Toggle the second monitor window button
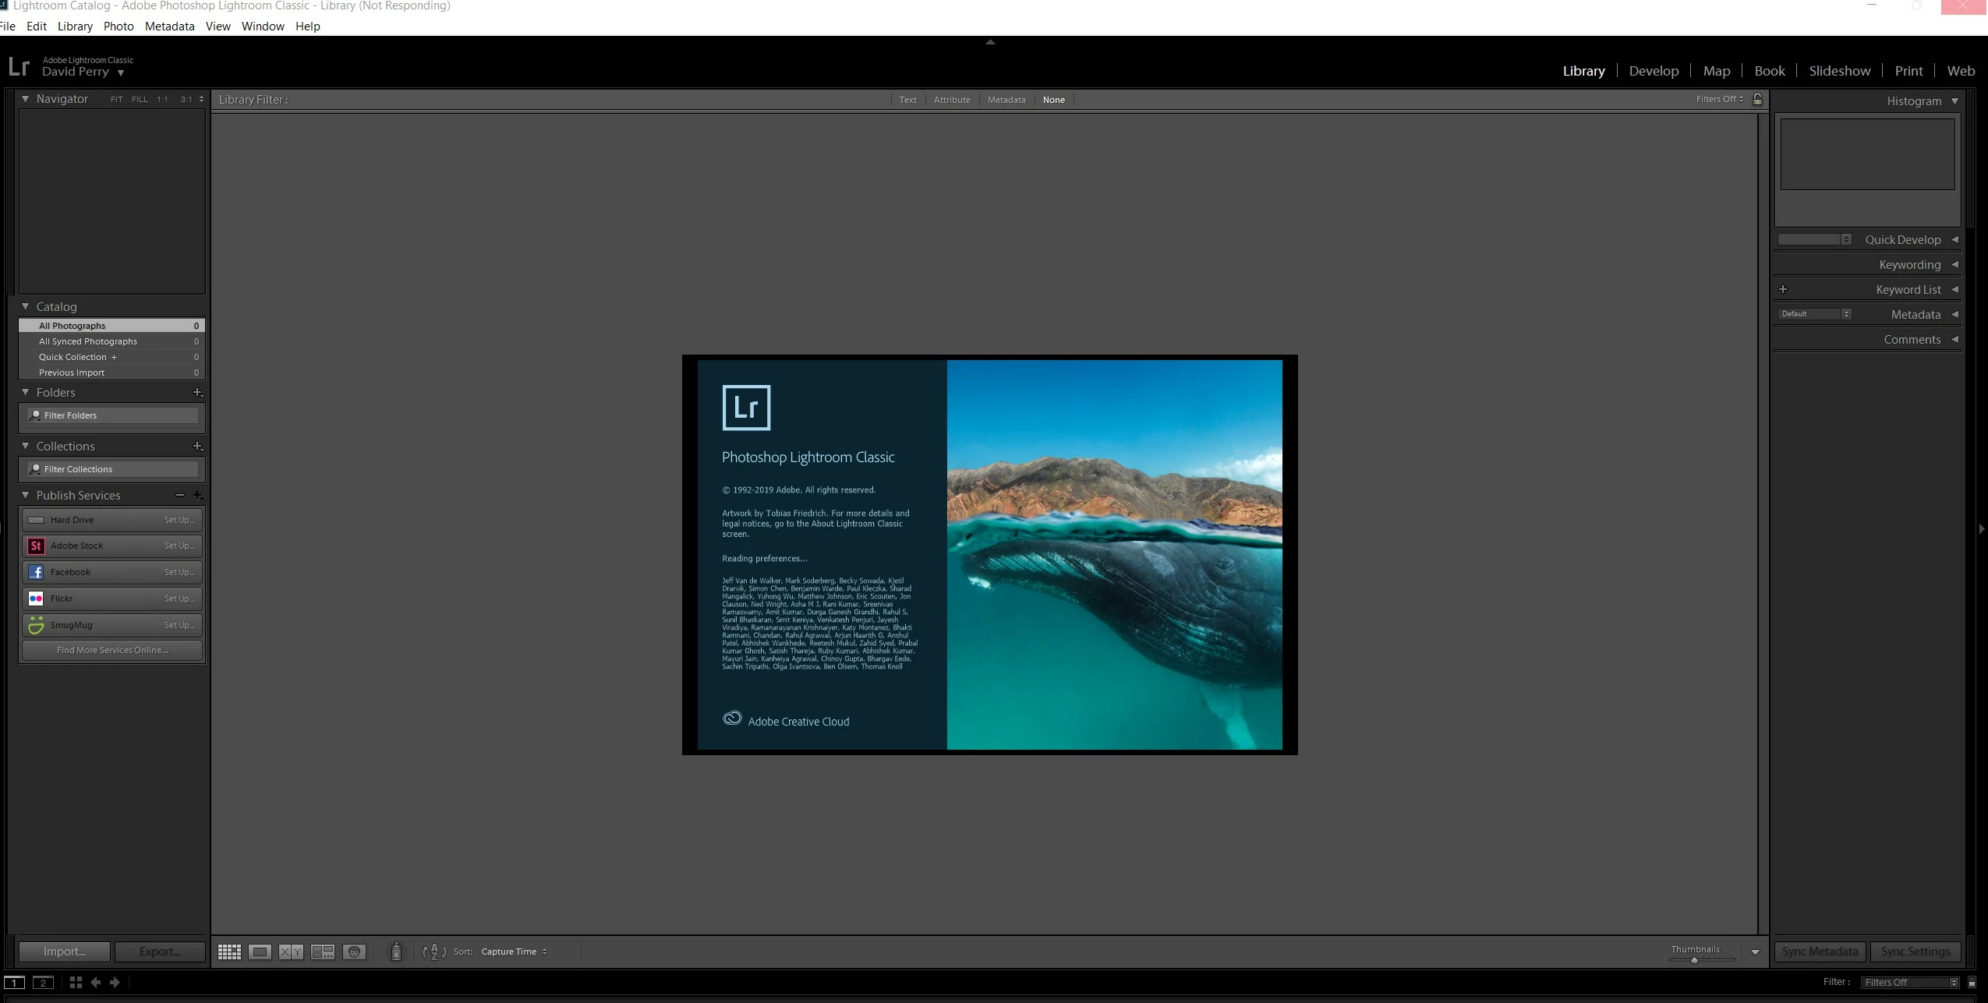1988x1003 pixels. pos(43,983)
